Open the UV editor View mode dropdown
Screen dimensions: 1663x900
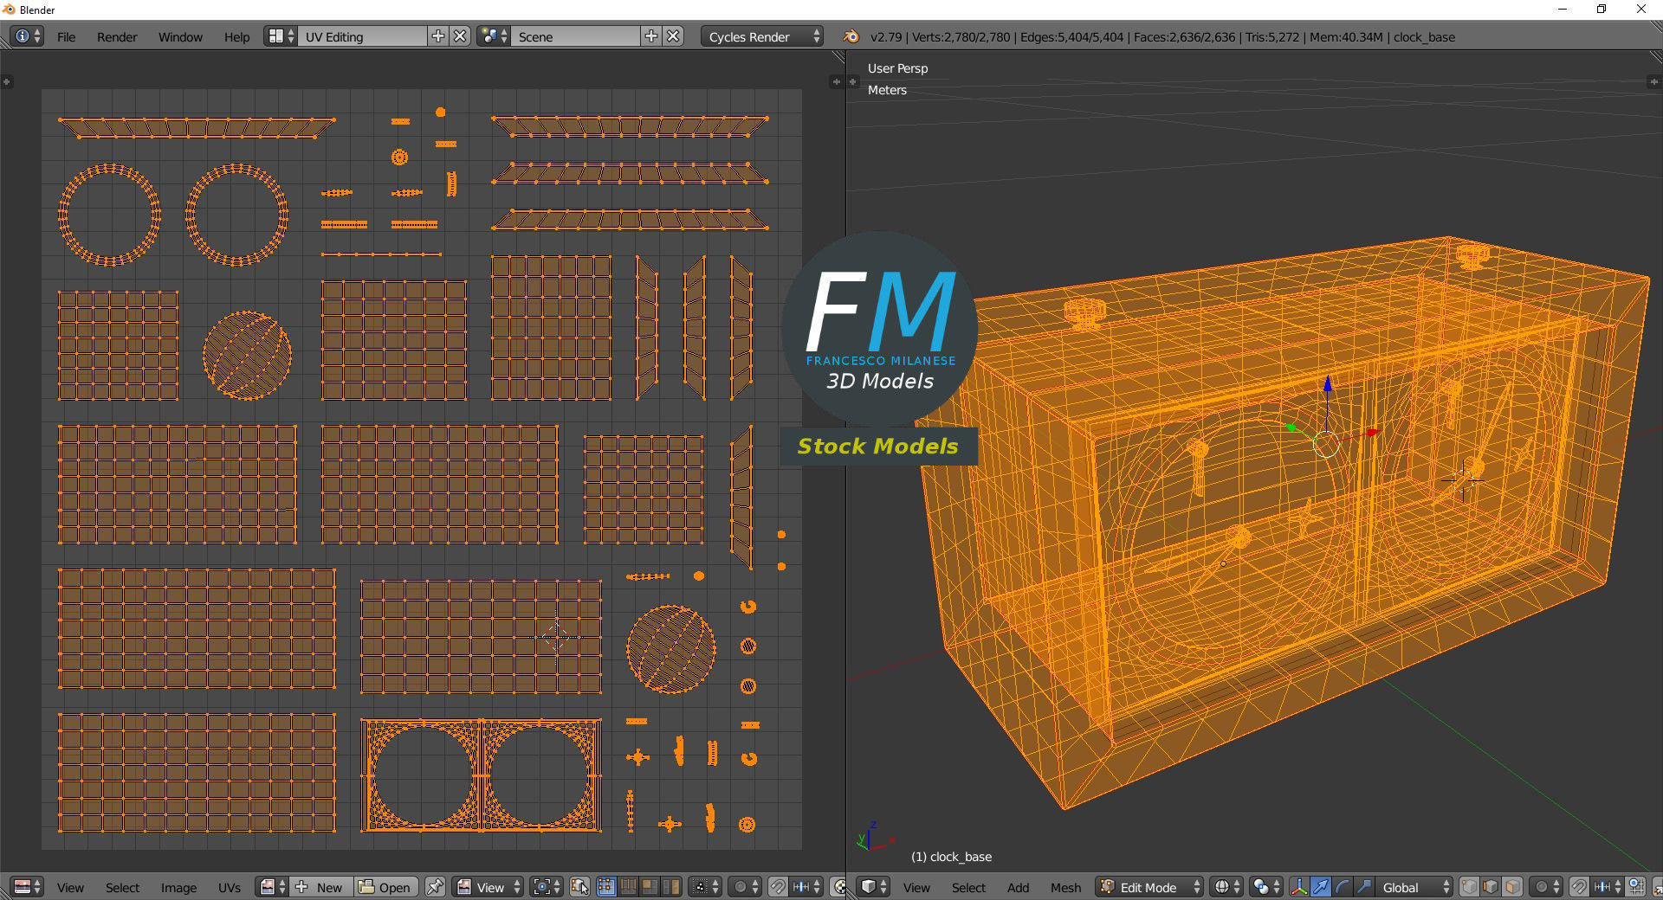489,887
